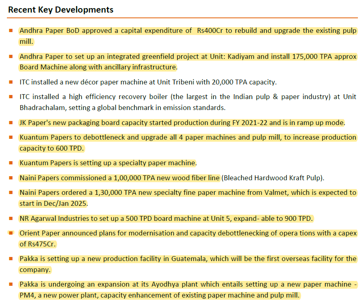Click the orange bullet beside Andhra Paper BoD
Image resolution: width=364 pixels, height=300 pixels.
click(x=11, y=31)
